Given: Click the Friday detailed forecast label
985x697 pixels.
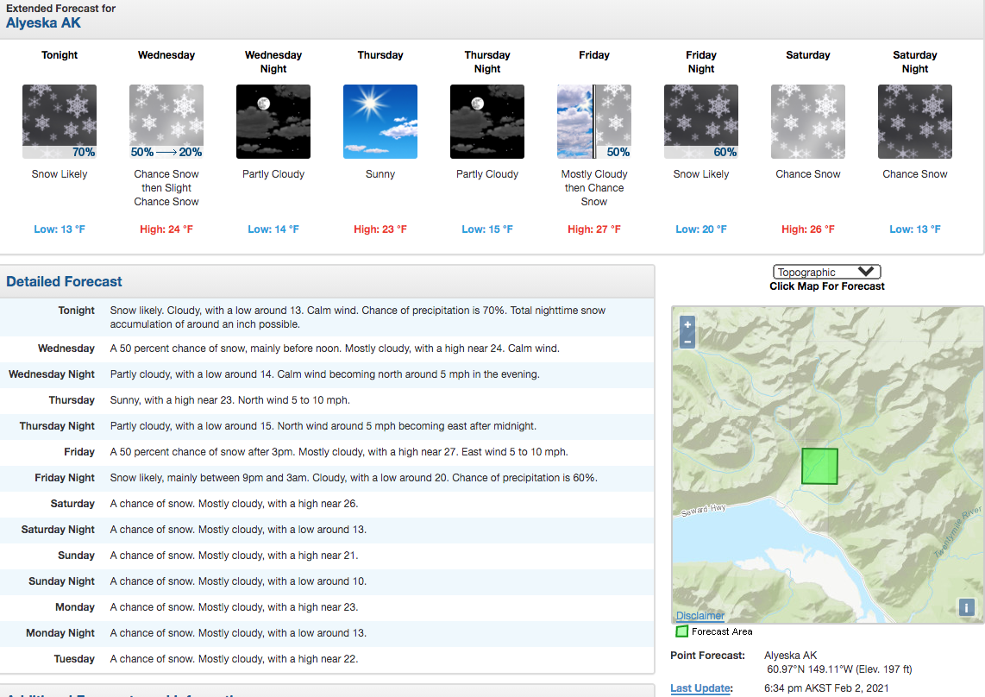Looking at the screenshot, I should (x=79, y=451).
